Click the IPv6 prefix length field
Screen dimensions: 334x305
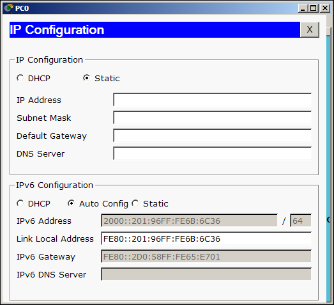[x=301, y=221]
